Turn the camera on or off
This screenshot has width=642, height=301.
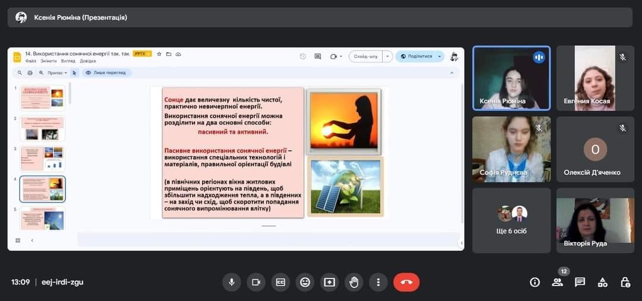coord(256,282)
